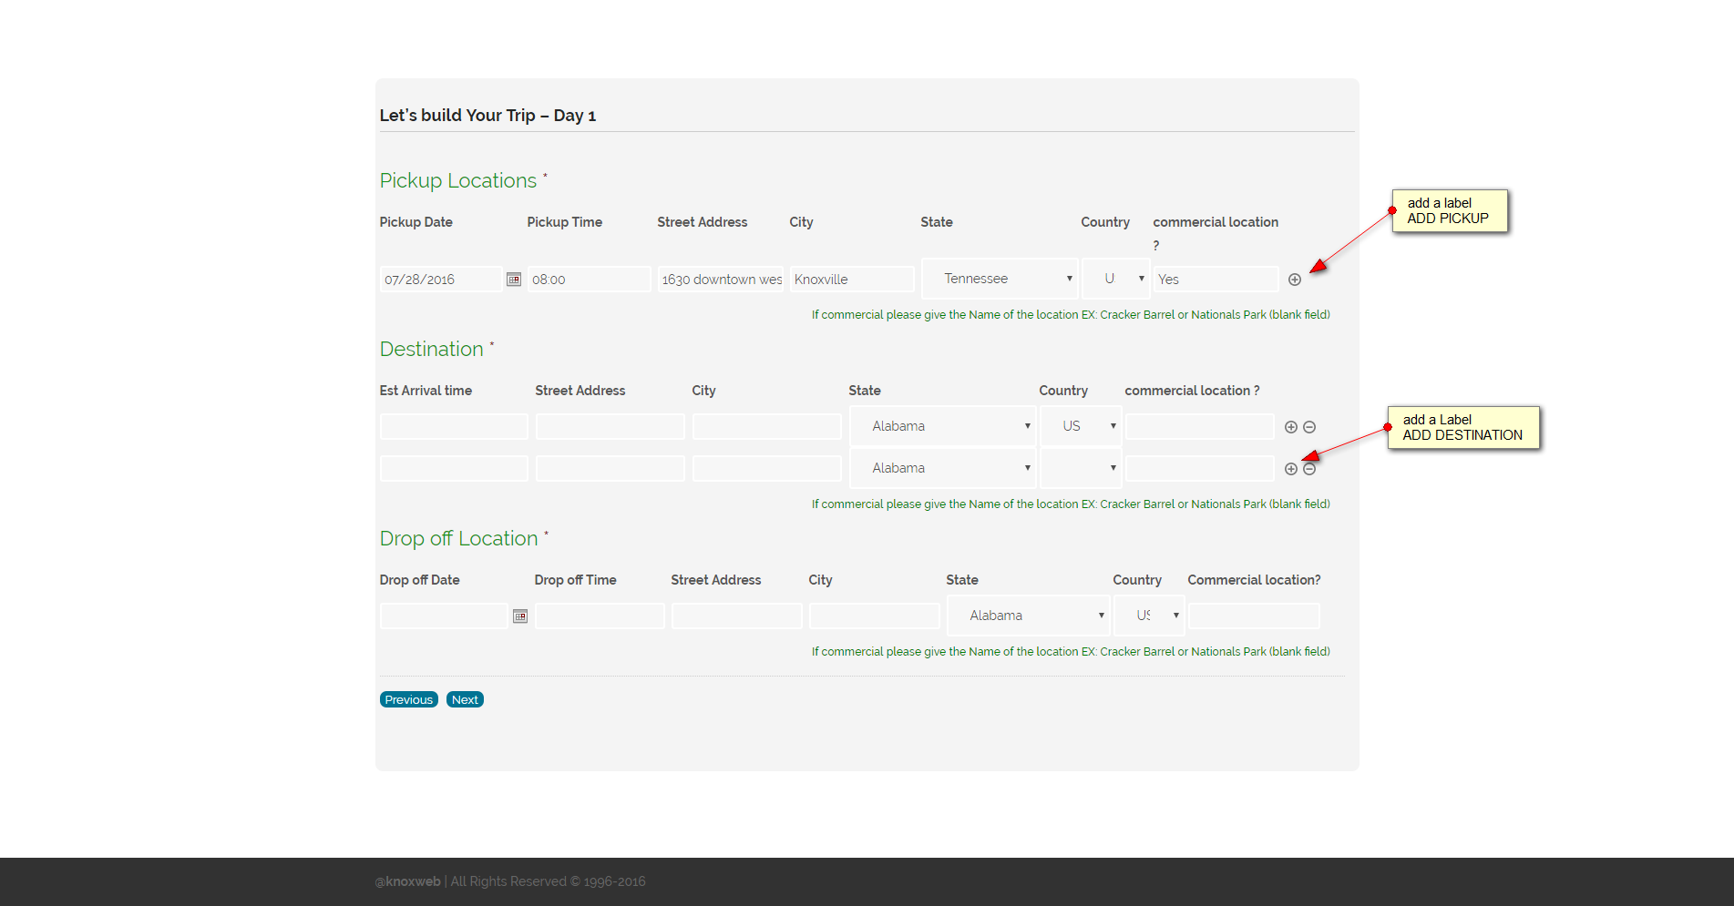Open the second destination empty Country dropdown
The width and height of the screenshot is (1734, 906).
coord(1081,468)
